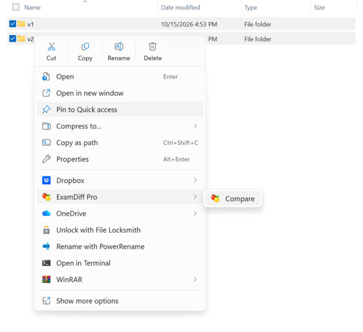Click the File Locksmith padlock icon
The width and height of the screenshot is (363, 332).
[46, 230]
